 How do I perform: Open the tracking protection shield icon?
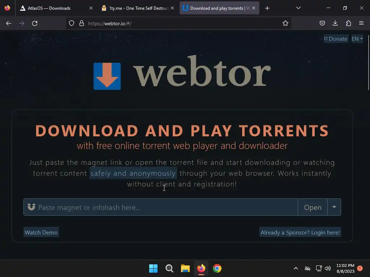click(x=72, y=23)
